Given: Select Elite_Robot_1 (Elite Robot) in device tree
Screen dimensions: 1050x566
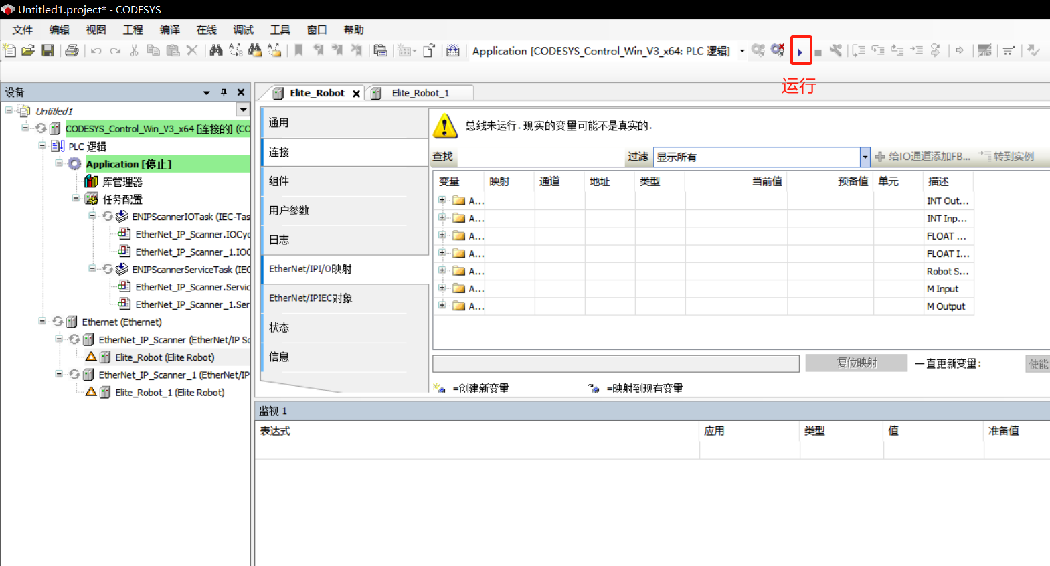Looking at the screenshot, I should click(169, 393).
